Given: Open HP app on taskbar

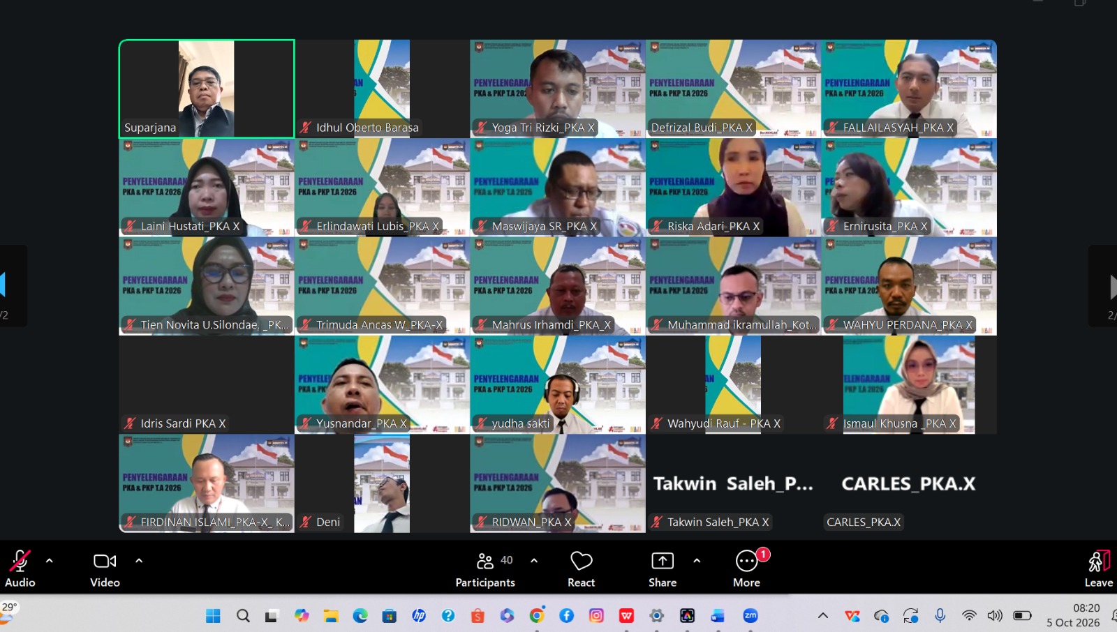Looking at the screenshot, I should point(419,615).
